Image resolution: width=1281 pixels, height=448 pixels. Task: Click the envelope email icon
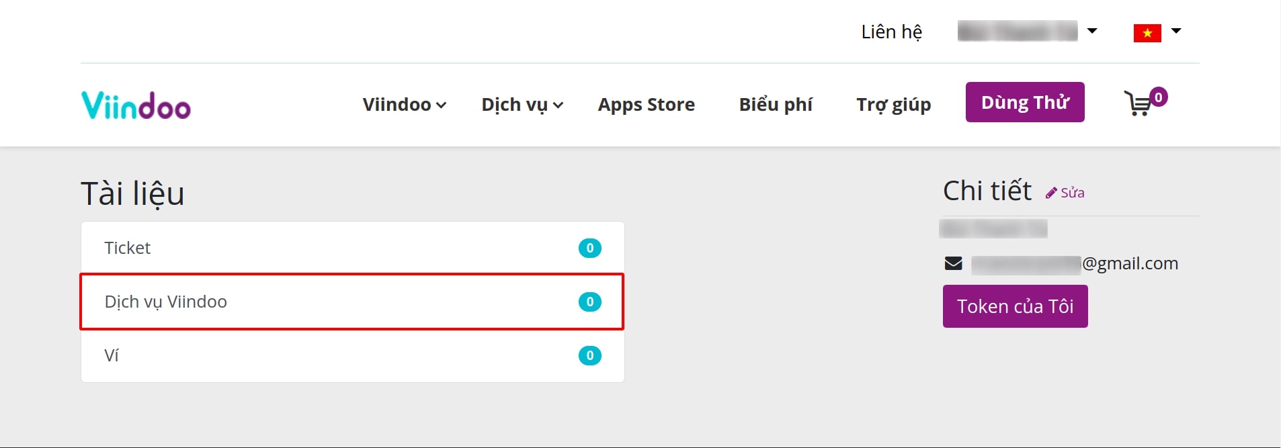point(953,263)
